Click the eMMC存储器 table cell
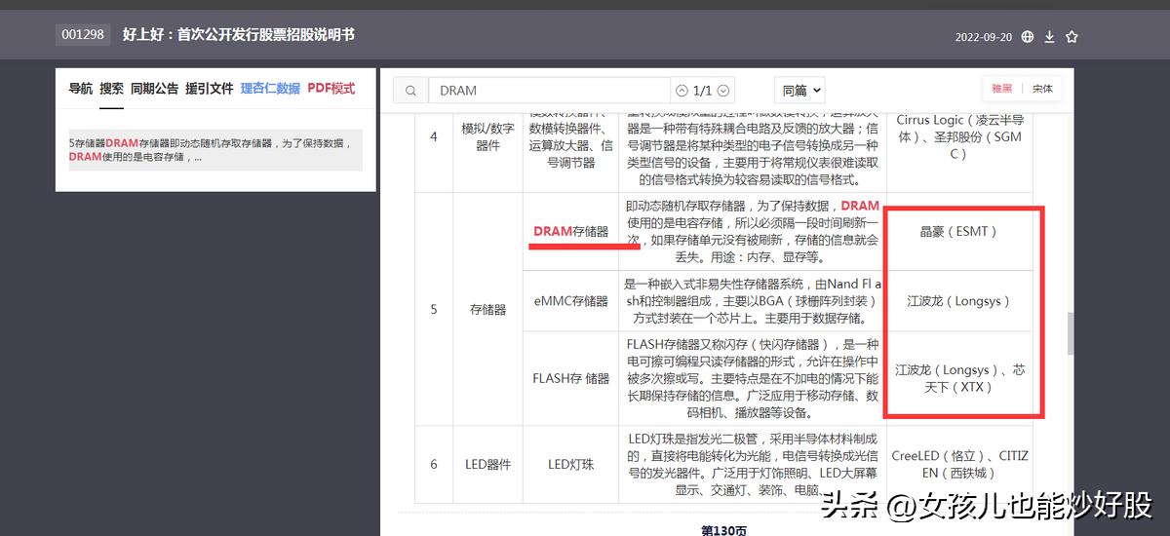The width and height of the screenshot is (1170, 536). coord(570,301)
